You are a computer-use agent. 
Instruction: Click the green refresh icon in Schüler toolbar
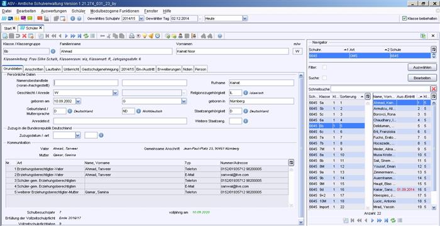(86, 36)
